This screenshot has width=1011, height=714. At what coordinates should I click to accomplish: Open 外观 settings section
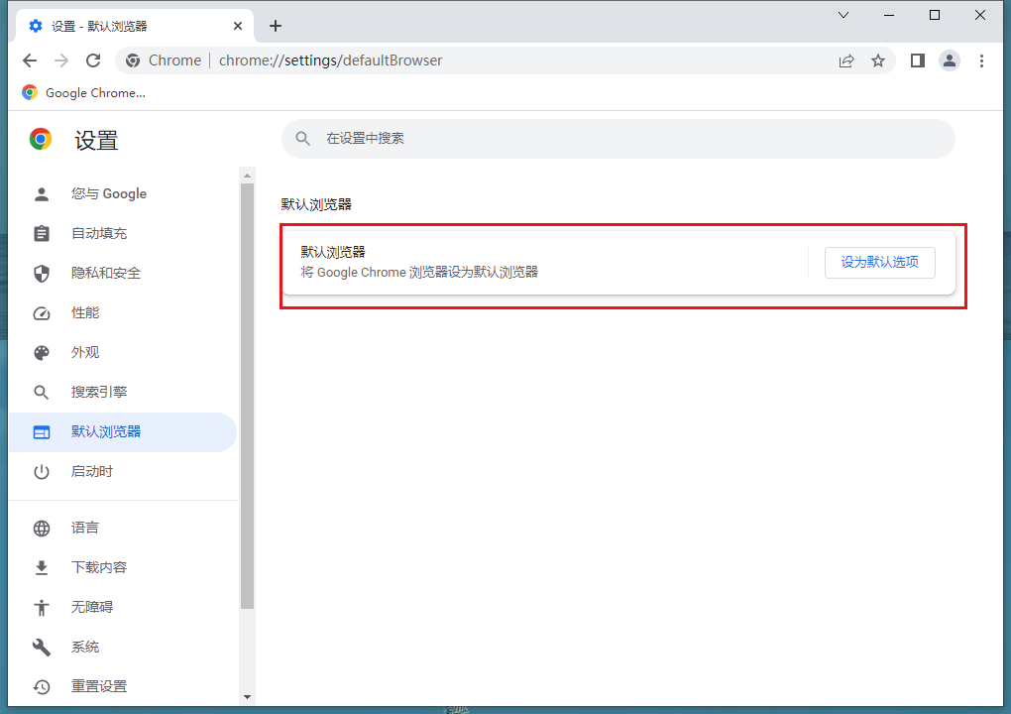123,352
